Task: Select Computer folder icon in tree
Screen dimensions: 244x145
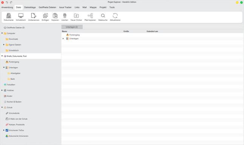Action: (5, 33)
